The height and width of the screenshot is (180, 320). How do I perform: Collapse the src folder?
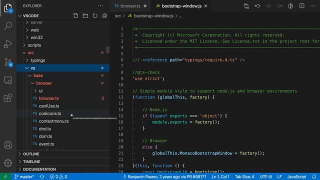click(24, 53)
